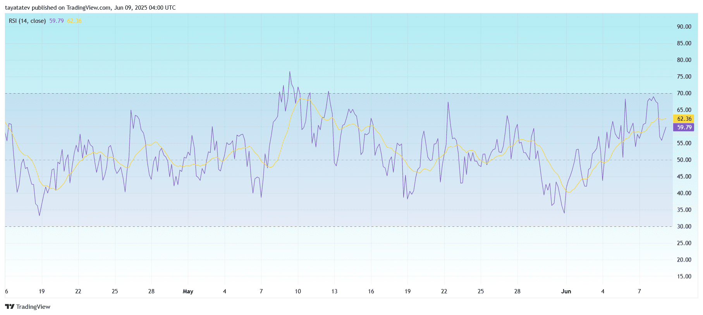The height and width of the screenshot is (315, 703).
Task: Click the 85.00 scale label
Action: tap(684, 43)
